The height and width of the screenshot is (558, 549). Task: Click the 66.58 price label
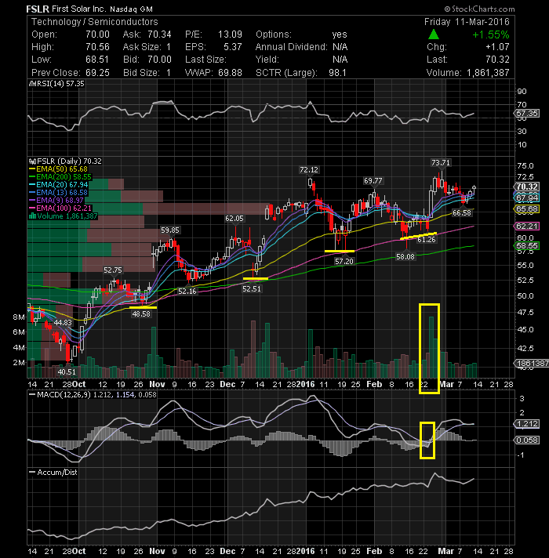(461, 213)
